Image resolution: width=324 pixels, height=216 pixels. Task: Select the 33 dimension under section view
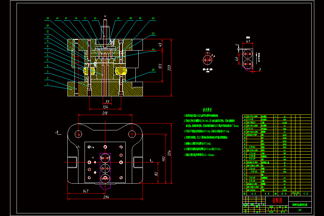(107, 102)
